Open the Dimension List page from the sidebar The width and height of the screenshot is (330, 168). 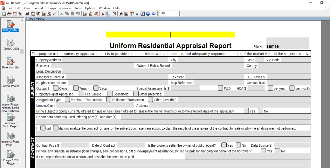[x=10, y=63]
